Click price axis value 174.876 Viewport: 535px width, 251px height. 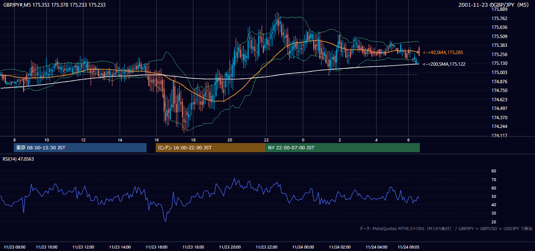499,82
